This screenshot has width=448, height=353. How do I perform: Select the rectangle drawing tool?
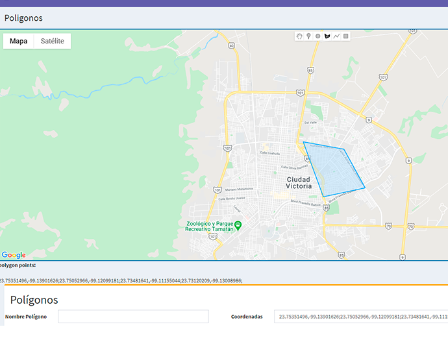click(x=345, y=36)
